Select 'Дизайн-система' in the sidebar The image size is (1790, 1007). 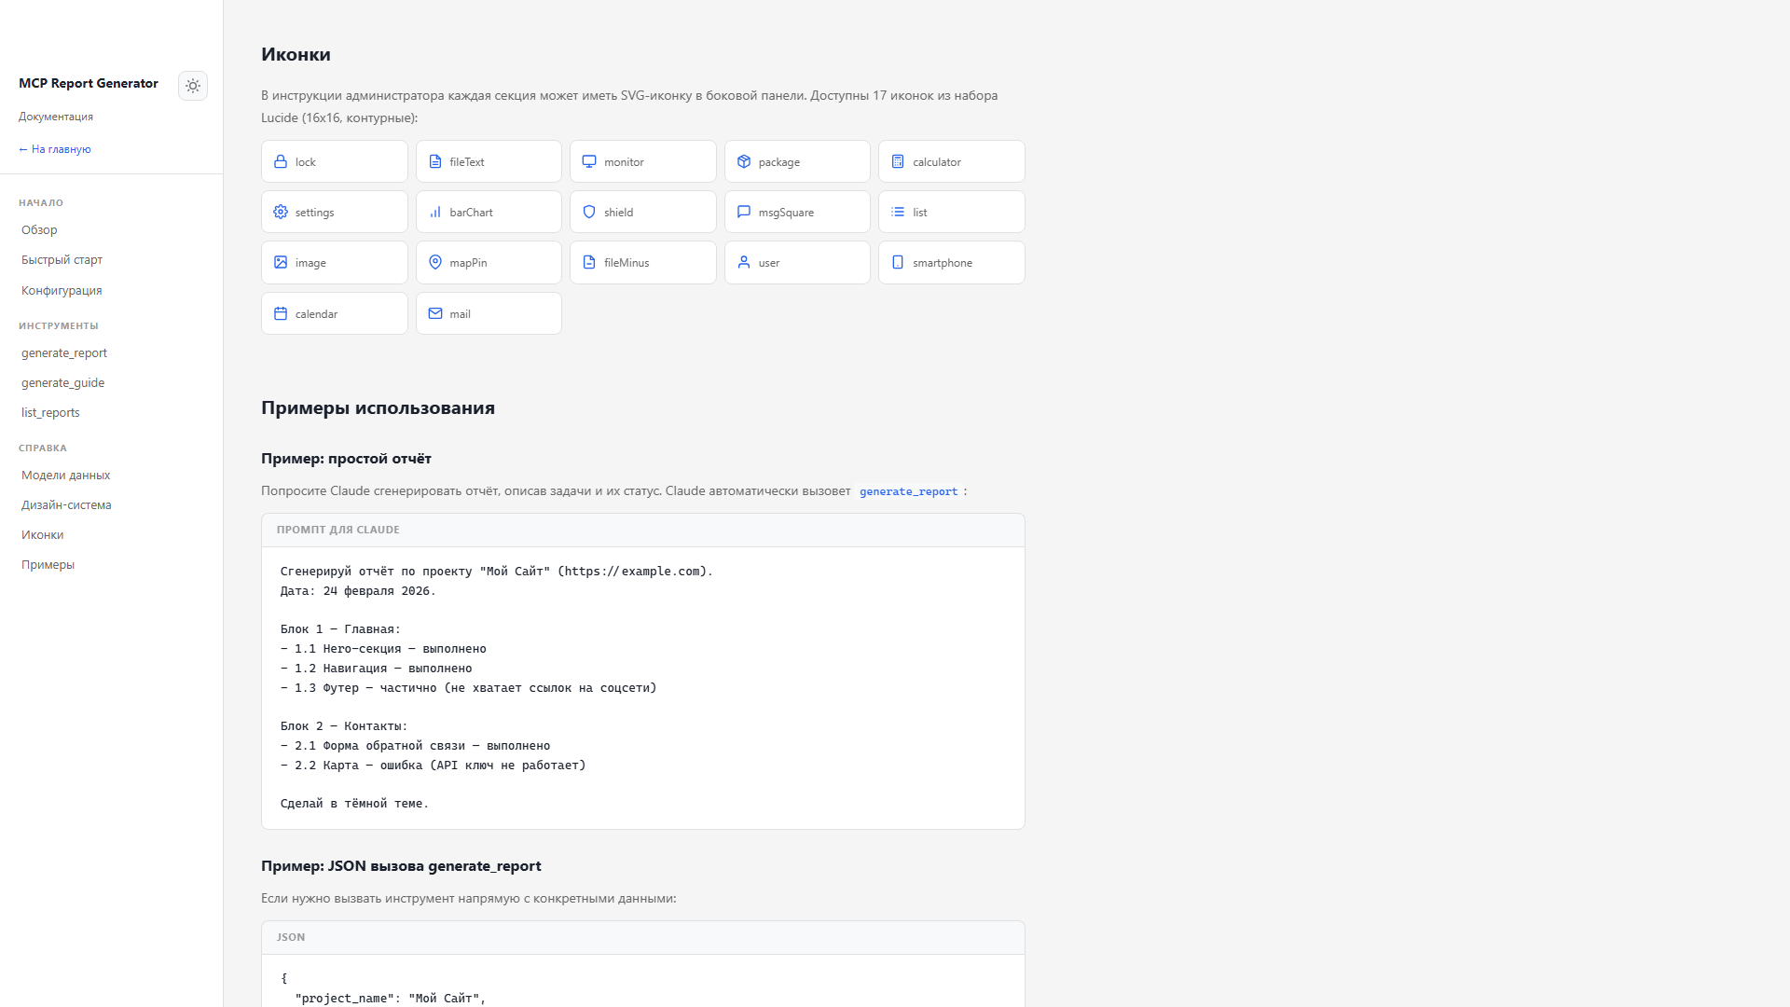[66, 505]
